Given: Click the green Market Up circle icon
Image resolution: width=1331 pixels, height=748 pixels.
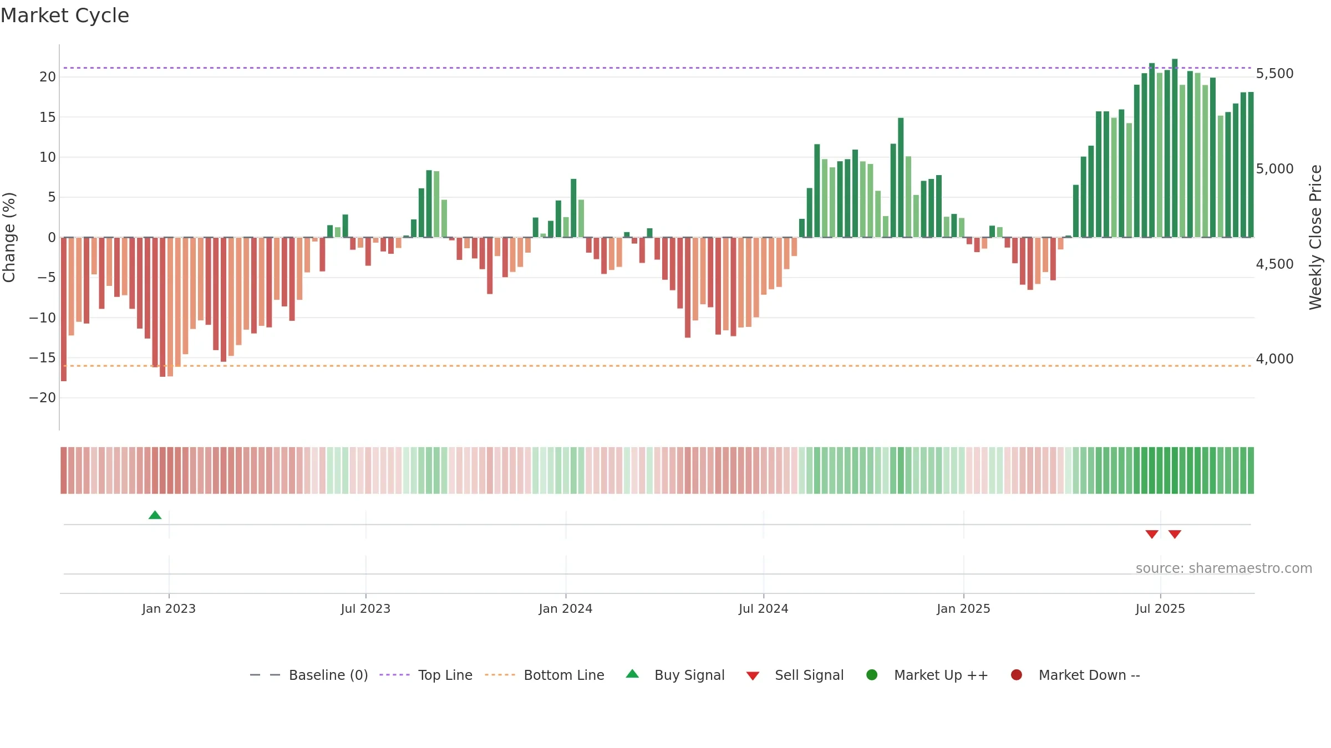Looking at the screenshot, I should pyautogui.click(x=872, y=675).
